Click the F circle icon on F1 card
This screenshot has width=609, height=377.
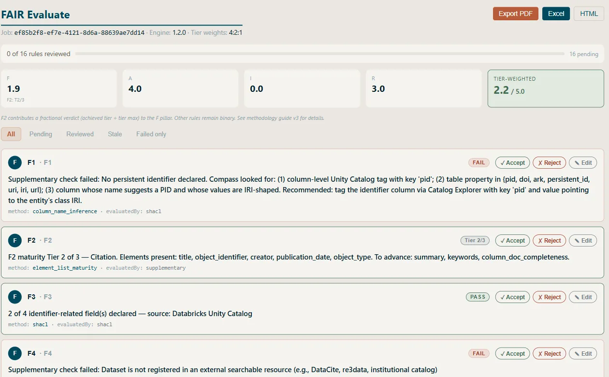pos(15,163)
